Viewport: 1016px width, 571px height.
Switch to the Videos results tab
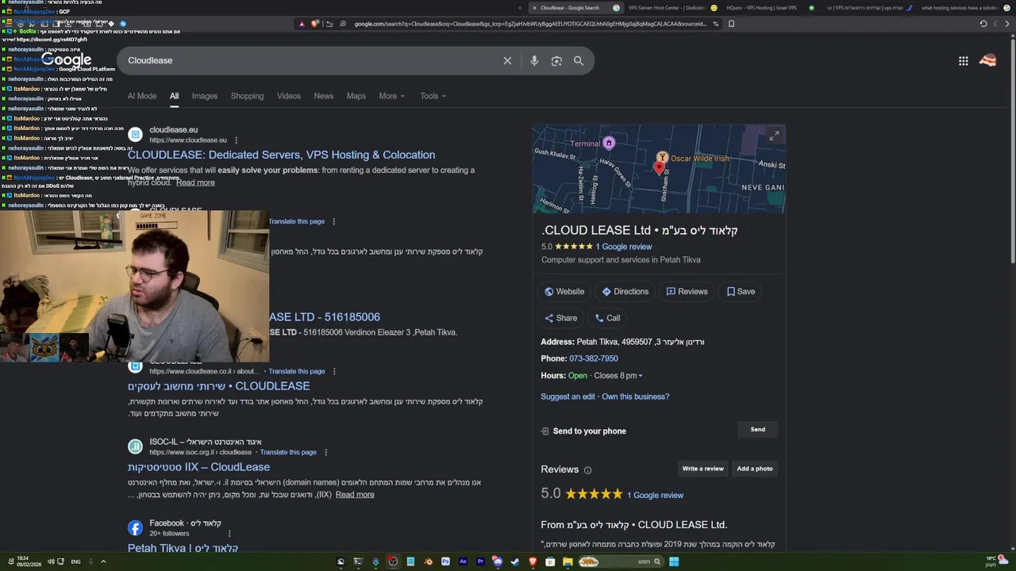(x=289, y=96)
